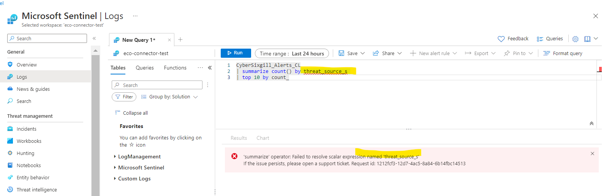The width and height of the screenshot is (609, 196).
Task: Switch to the Tables tab
Action: click(118, 68)
